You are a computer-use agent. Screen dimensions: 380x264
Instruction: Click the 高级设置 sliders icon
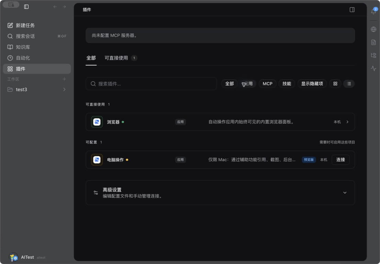(96, 193)
